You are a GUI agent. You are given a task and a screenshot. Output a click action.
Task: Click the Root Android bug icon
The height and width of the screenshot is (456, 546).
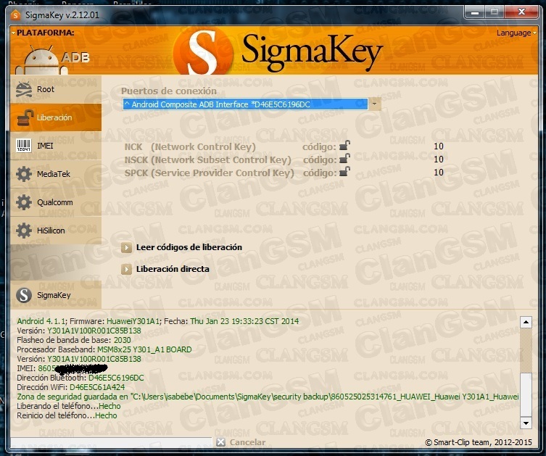pyautogui.click(x=24, y=89)
